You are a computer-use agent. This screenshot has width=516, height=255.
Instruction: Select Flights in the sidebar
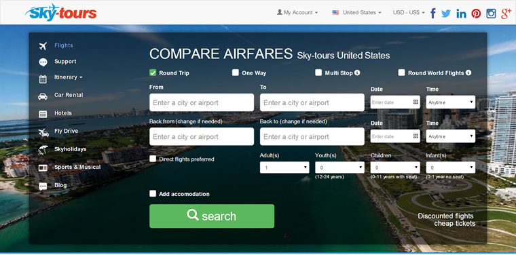pyautogui.click(x=64, y=45)
